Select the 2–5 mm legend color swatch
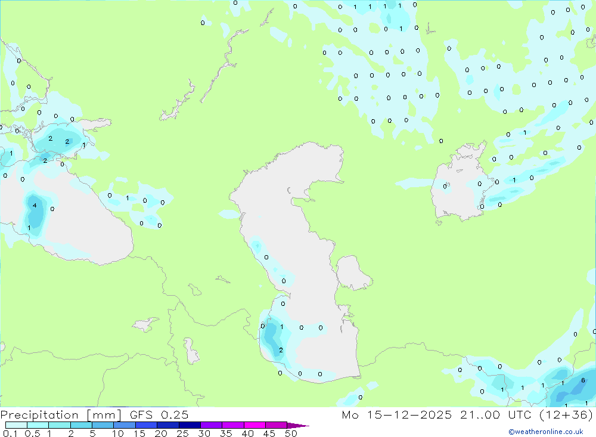Image resolution: width=596 pixels, height=437 pixels. 81,425
